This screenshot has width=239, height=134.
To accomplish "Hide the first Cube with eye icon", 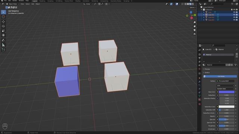I will tap(234, 12).
